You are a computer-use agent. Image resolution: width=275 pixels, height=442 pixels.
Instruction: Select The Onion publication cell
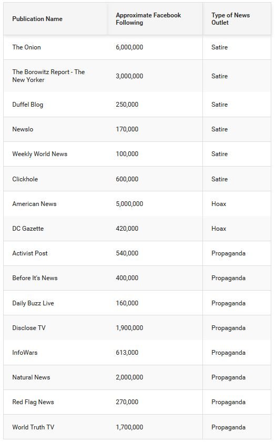[x=26, y=47]
